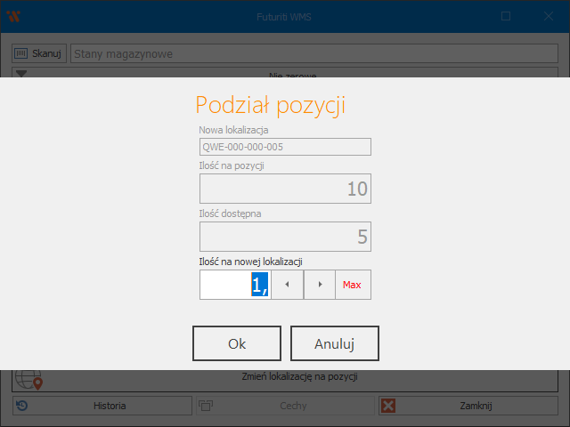Click the Zmień lokalizację na pozycji label
570x427 pixels.
[299, 376]
